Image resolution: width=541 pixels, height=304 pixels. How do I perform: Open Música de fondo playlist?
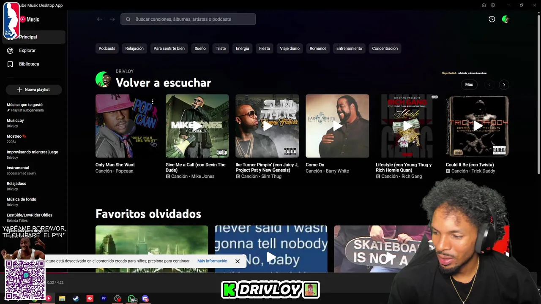point(34,202)
